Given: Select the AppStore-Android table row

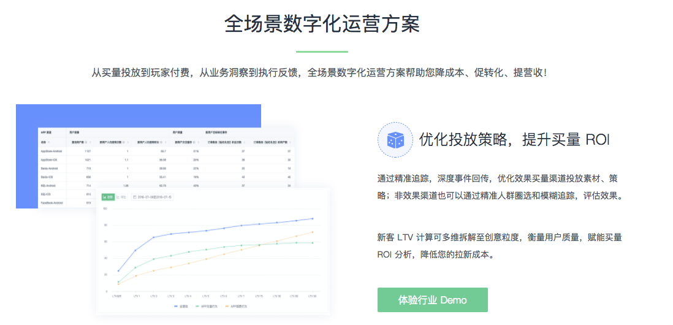Looking at the screenshot, I should click(167, 151).
